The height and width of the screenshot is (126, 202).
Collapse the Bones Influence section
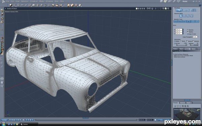coord(174,51)
